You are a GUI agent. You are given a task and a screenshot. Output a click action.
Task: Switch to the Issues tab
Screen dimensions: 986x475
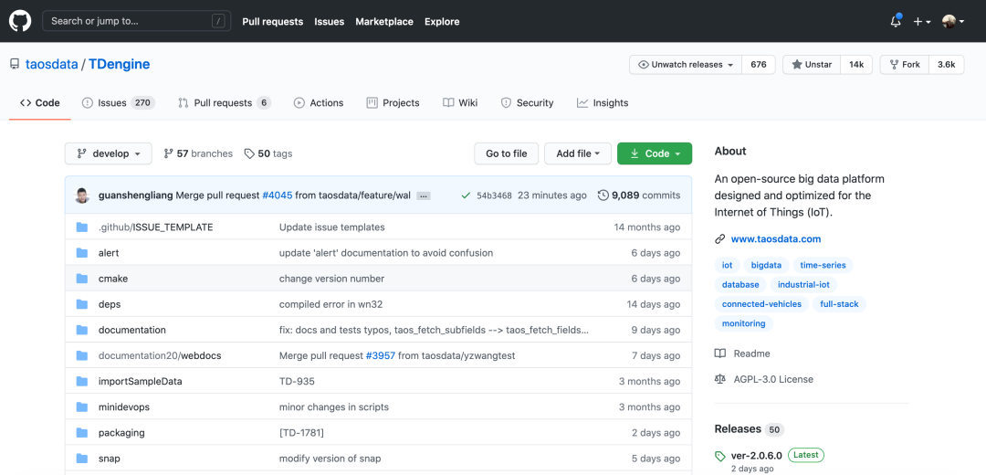(118, 103)
